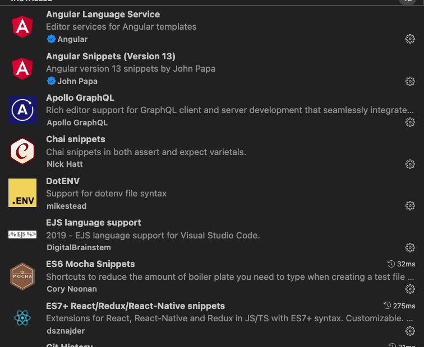Image resolution: width=424 pixels, height=347 pixels.
Task: Open manage gear for Chai snippets
Action: pyautogui.click(x=410, y=164)
